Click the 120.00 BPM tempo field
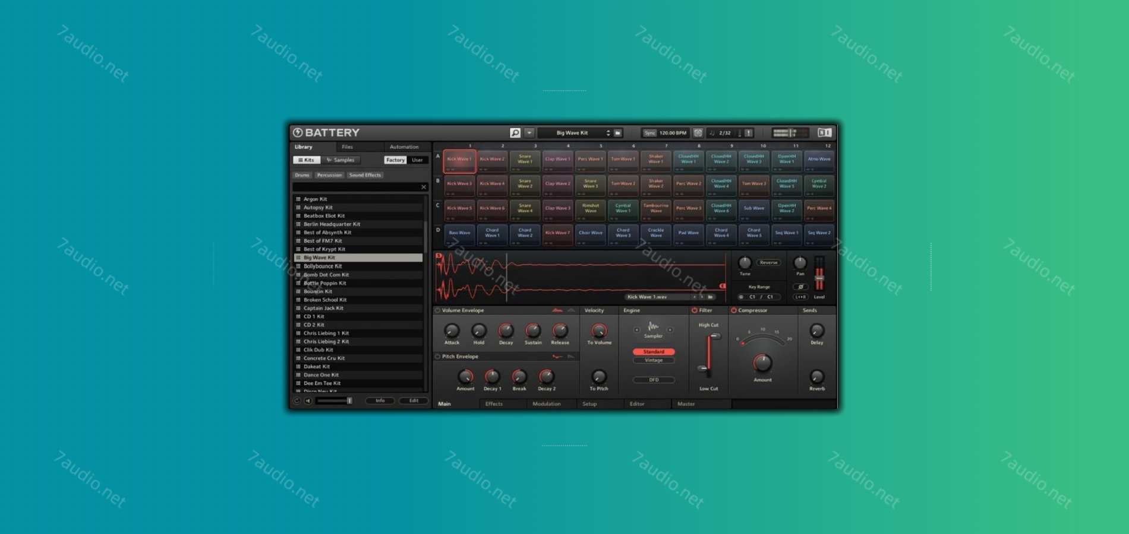 point(673,133)
